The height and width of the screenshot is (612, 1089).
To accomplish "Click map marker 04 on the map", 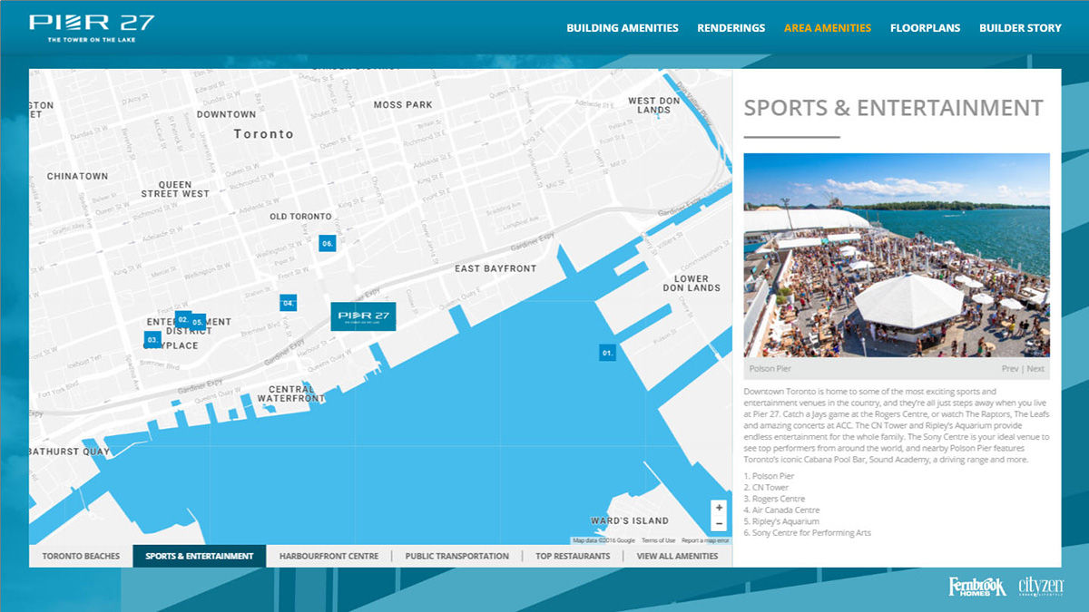I will coord(288,303).
